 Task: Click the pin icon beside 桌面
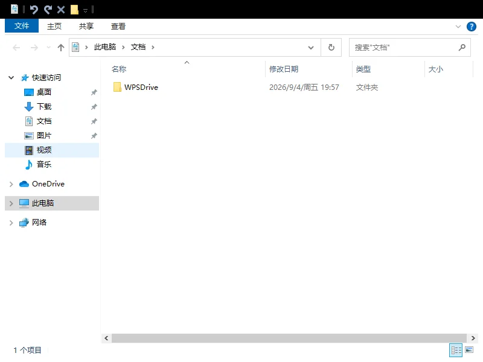[x=94, y=92]
